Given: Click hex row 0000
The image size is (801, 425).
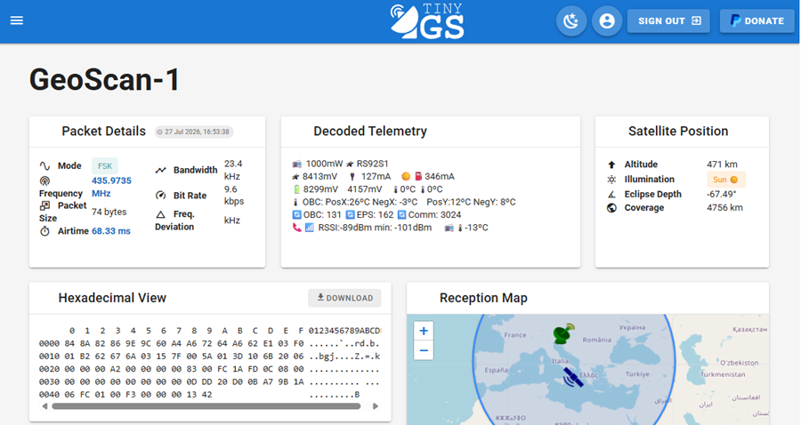Looking at the screenshot, I should [209, 343].
